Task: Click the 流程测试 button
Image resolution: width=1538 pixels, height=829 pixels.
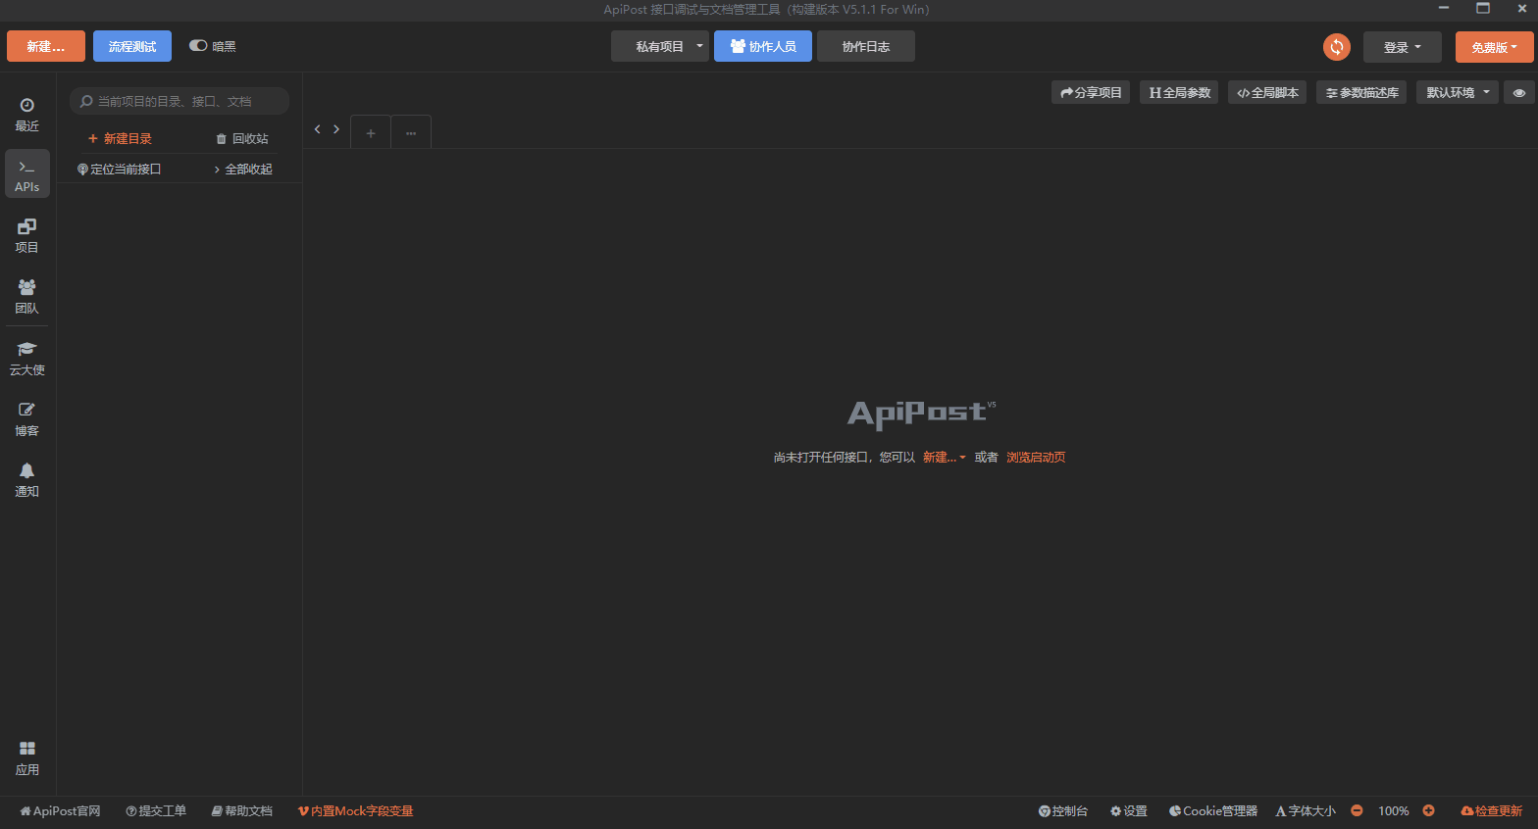Action: 132,46
